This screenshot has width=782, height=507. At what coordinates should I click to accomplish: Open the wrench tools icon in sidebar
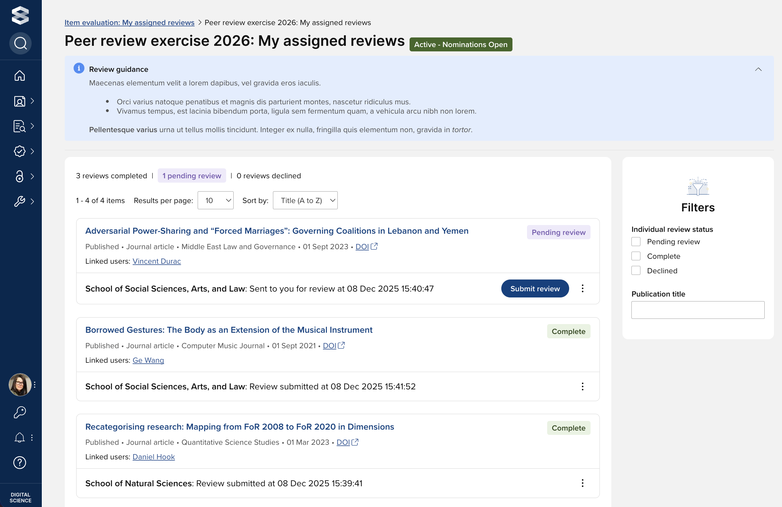pyautogui.click(x=20, y=201)
